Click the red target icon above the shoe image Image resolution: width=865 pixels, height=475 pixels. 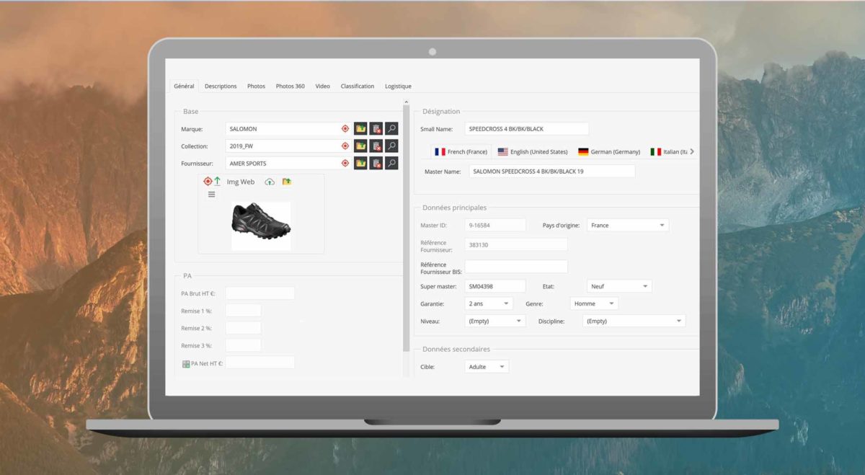click(x=208, y=182)
